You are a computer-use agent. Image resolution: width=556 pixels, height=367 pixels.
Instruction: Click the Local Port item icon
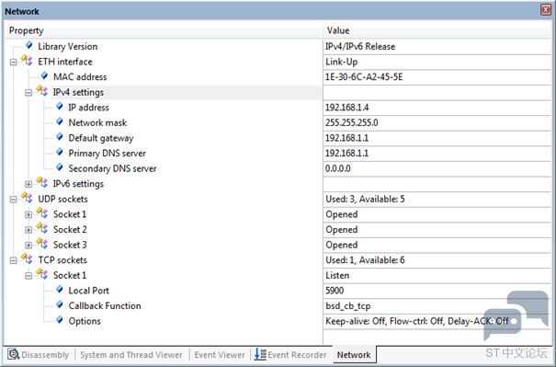point(60,290)
